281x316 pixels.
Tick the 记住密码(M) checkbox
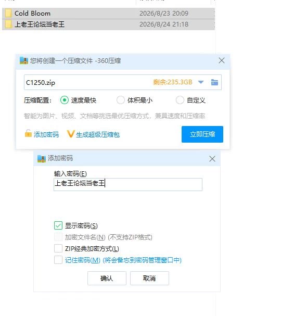pos(58,260)
